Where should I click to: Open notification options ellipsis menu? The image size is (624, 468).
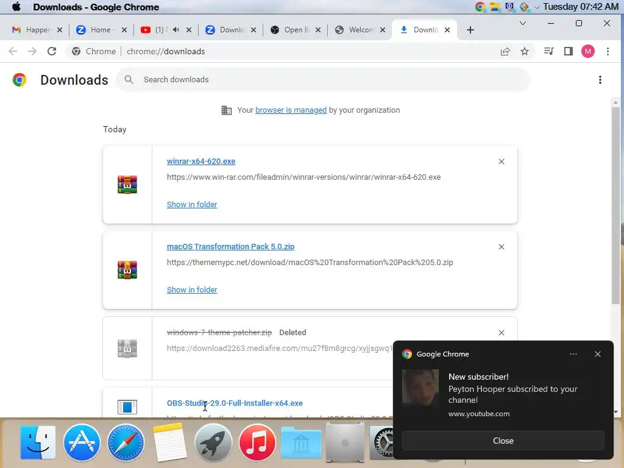[573, 354]
